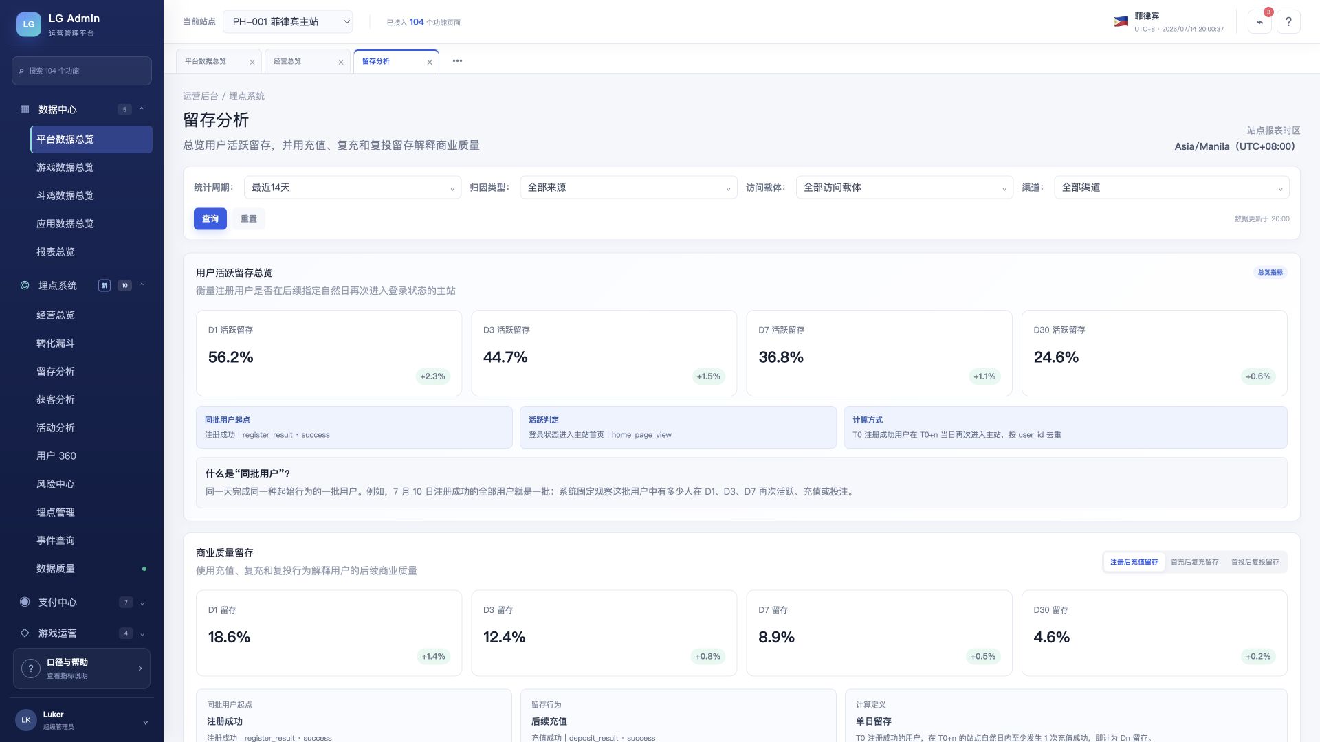Screen dimensions: 1320x742
Task: Click the D7 活跃留存 36.8% card
Action: (879, 353)
